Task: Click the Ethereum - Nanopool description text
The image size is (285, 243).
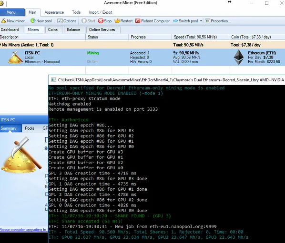Action: point(42,62)
